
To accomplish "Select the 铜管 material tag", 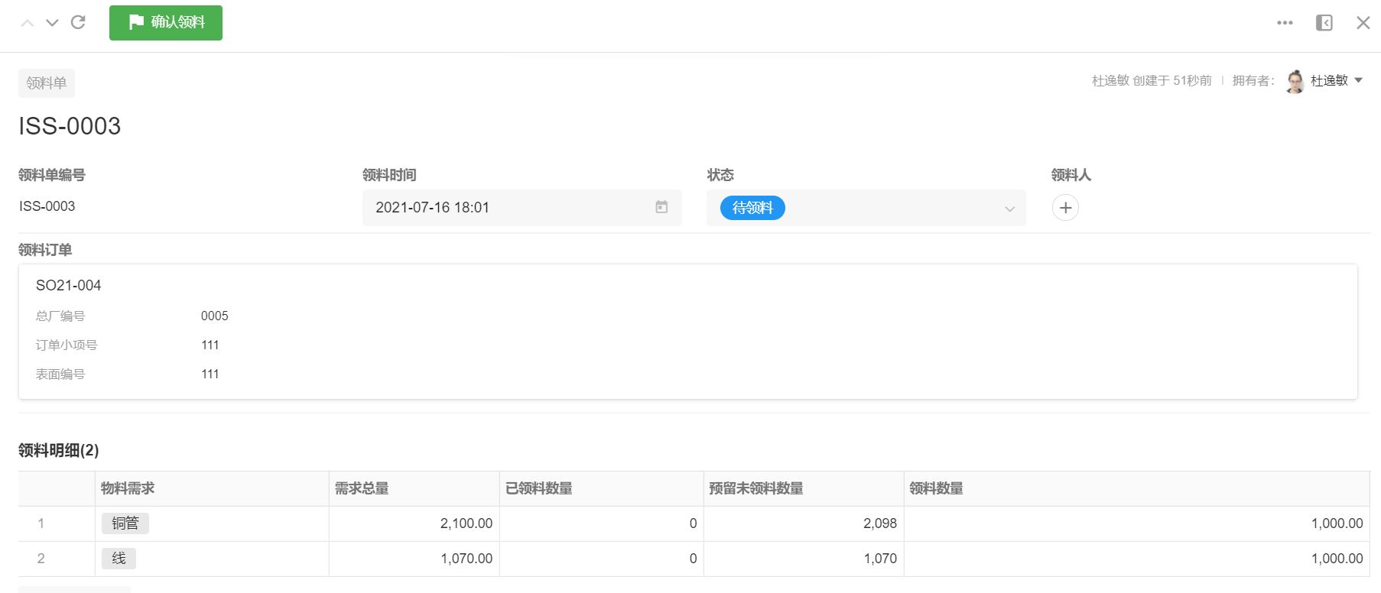I will pyautogui.click(x=125, y=523).
